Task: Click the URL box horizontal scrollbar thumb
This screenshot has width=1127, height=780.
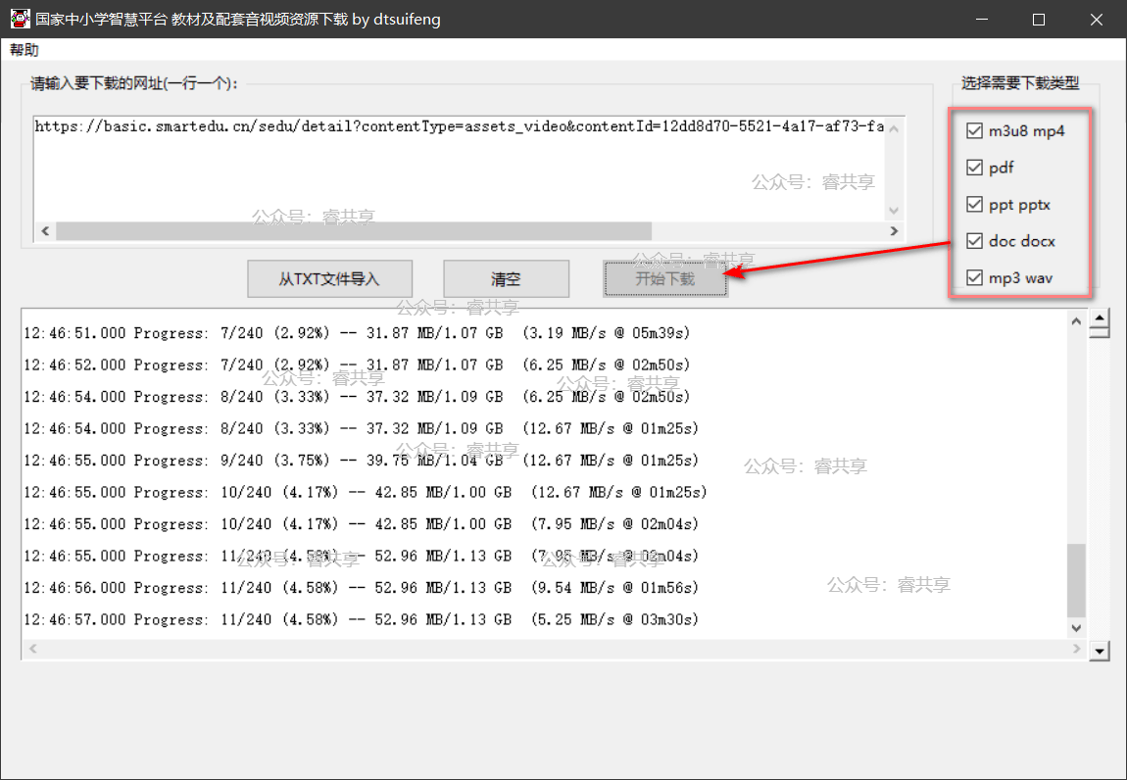Action: (354, 230)
